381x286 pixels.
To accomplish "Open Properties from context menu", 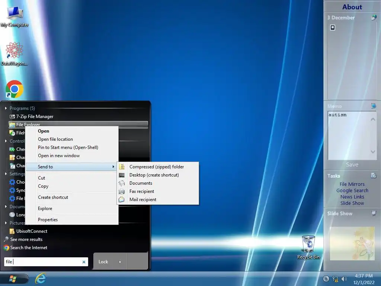I will 48,220.
